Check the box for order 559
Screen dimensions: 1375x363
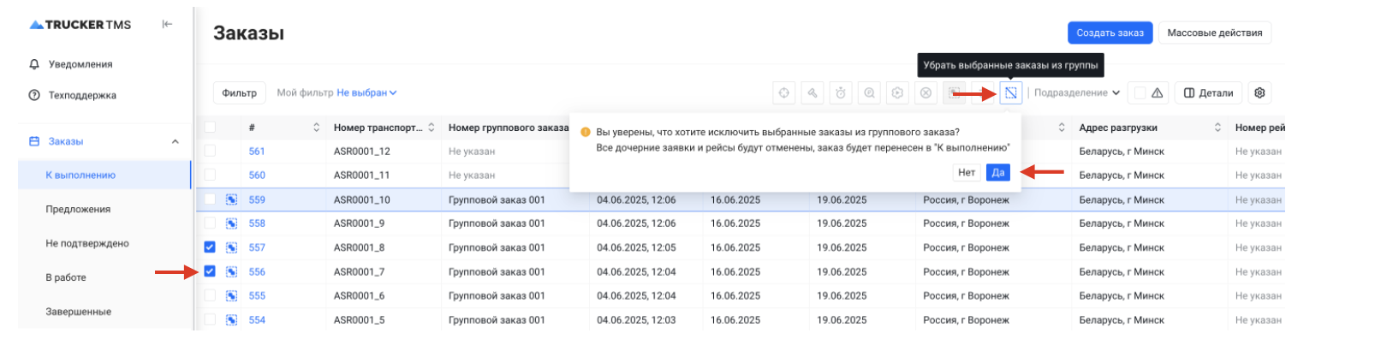(x=210, y=199)
